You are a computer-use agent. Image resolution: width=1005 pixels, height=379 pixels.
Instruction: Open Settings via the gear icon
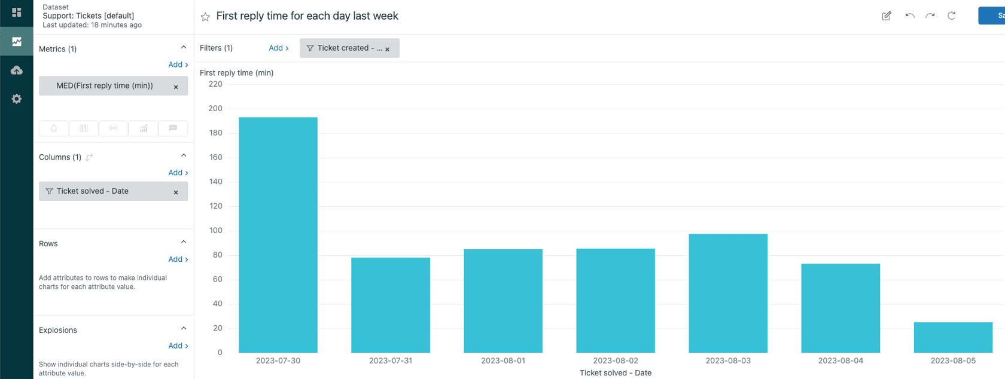tap(16, 99)
